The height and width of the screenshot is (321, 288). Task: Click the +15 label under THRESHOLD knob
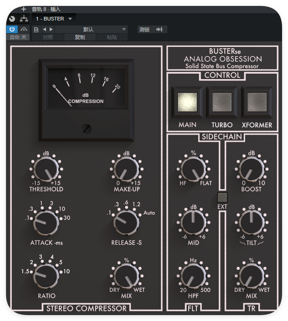(x=56, y=183)
